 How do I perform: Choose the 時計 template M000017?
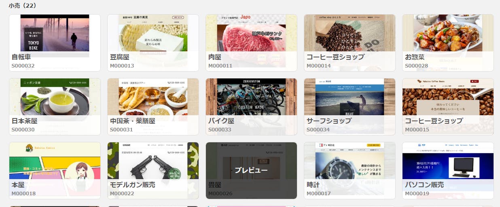click(x=350, y=171)
